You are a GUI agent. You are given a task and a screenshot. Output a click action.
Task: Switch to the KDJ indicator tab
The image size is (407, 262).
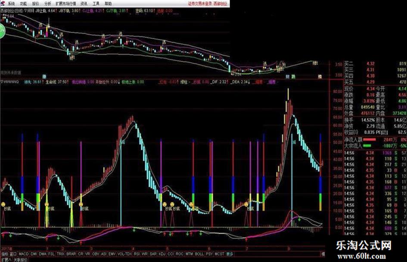[x=162, y=254]
